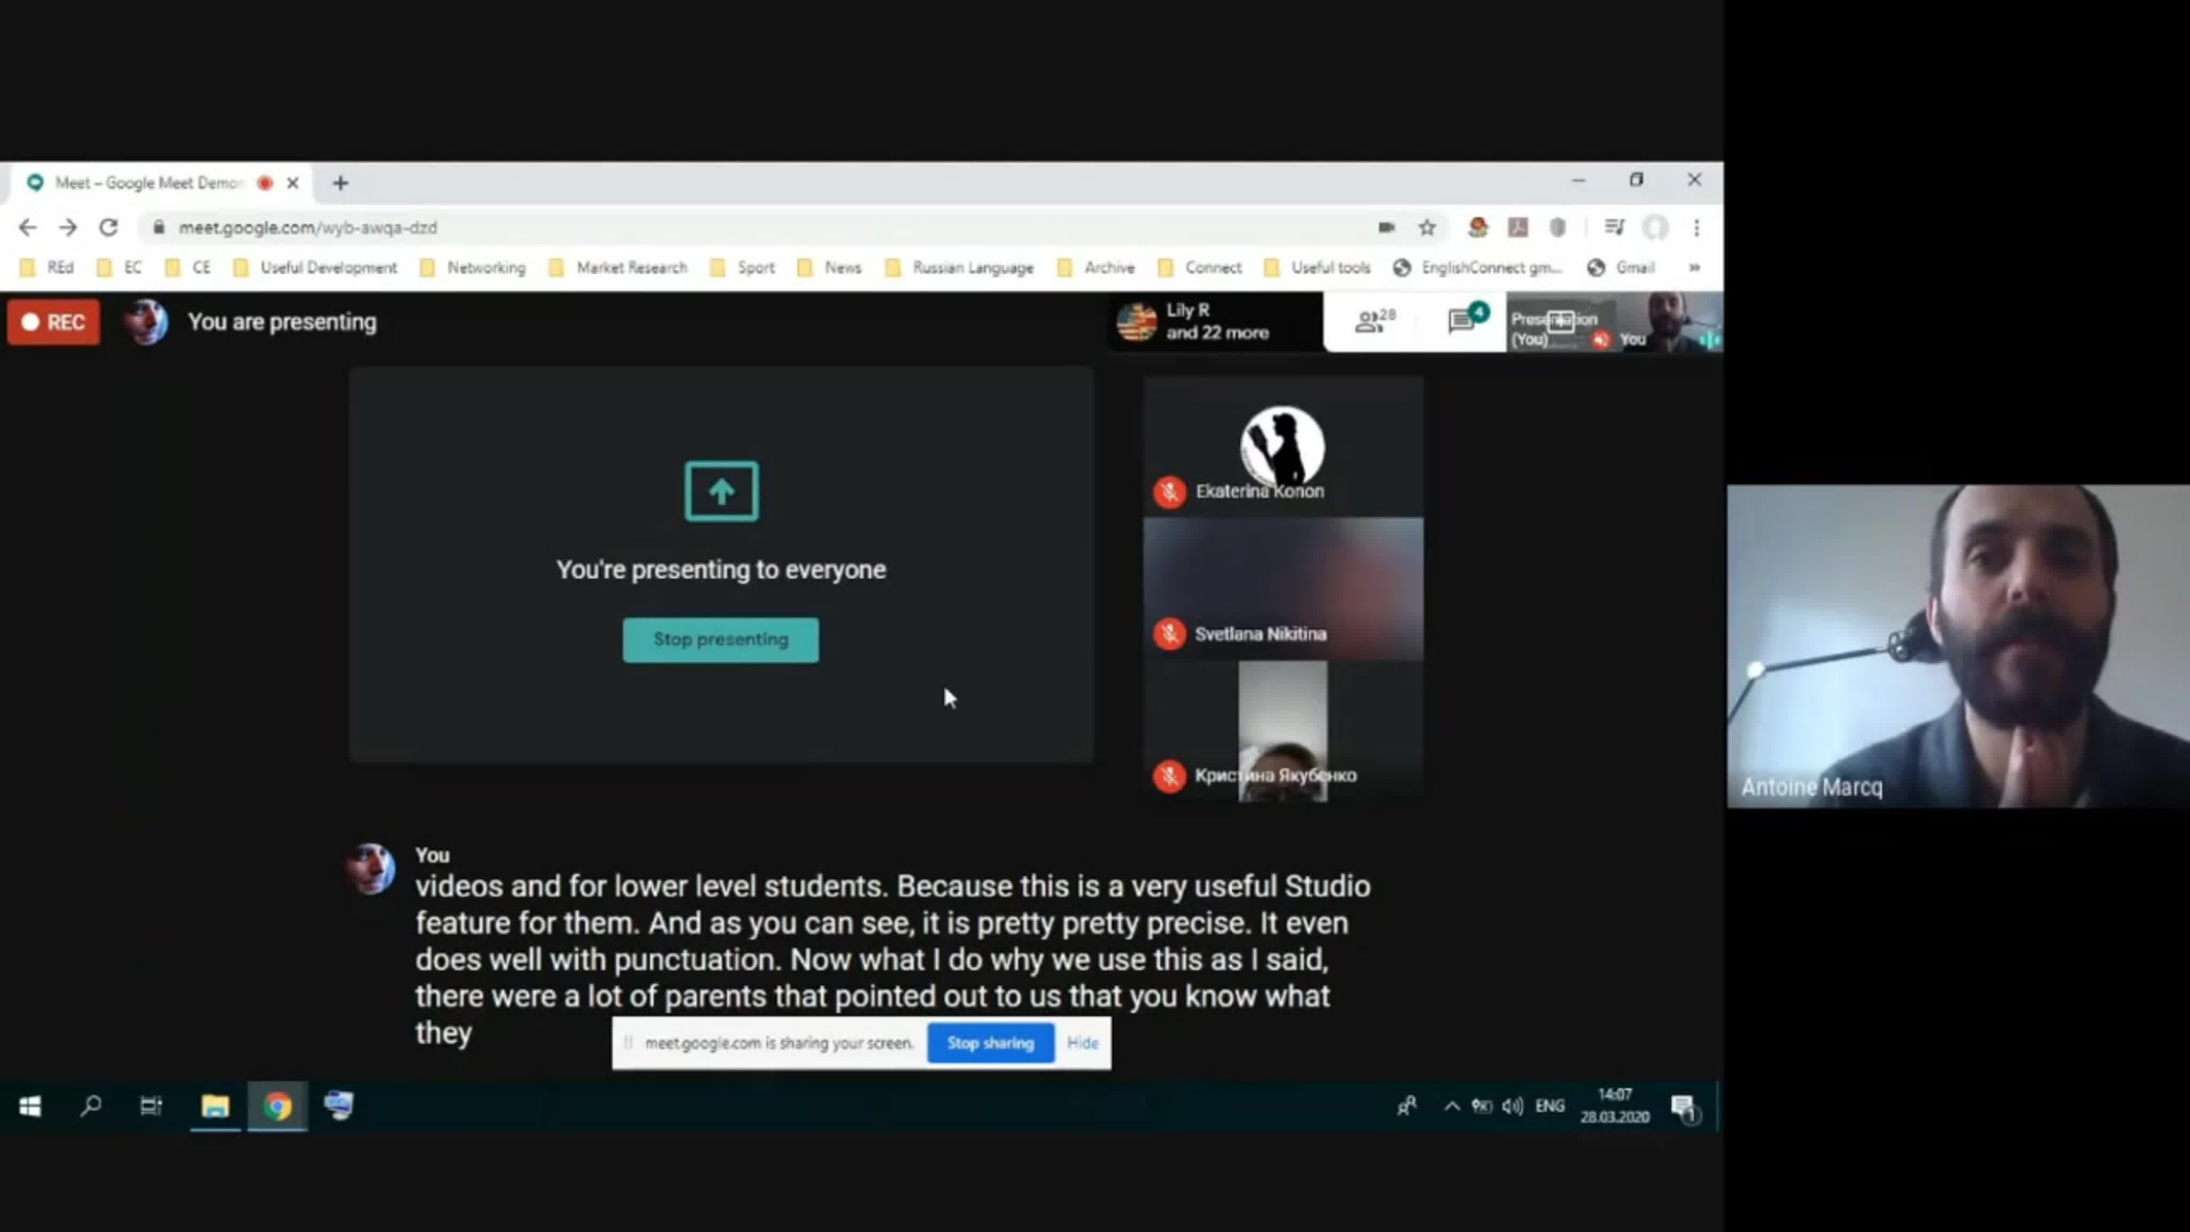The image size is (2190, 1232).
Task: Bookmark this page with star icon
Action: 1426,227
